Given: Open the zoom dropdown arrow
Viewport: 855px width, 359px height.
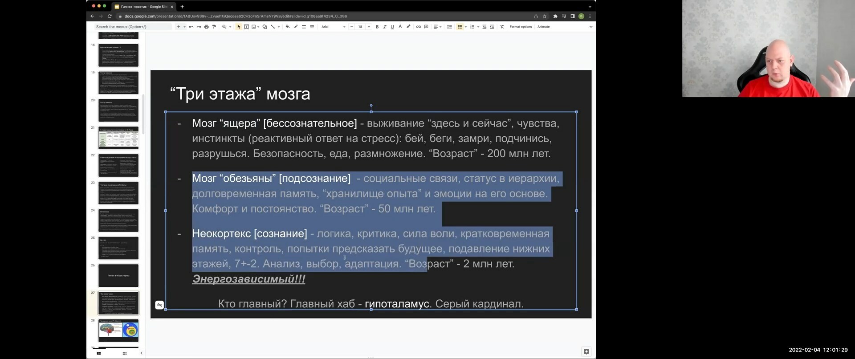Looking at the screenshot, I should pyautogui.click(x=230, y=27).
